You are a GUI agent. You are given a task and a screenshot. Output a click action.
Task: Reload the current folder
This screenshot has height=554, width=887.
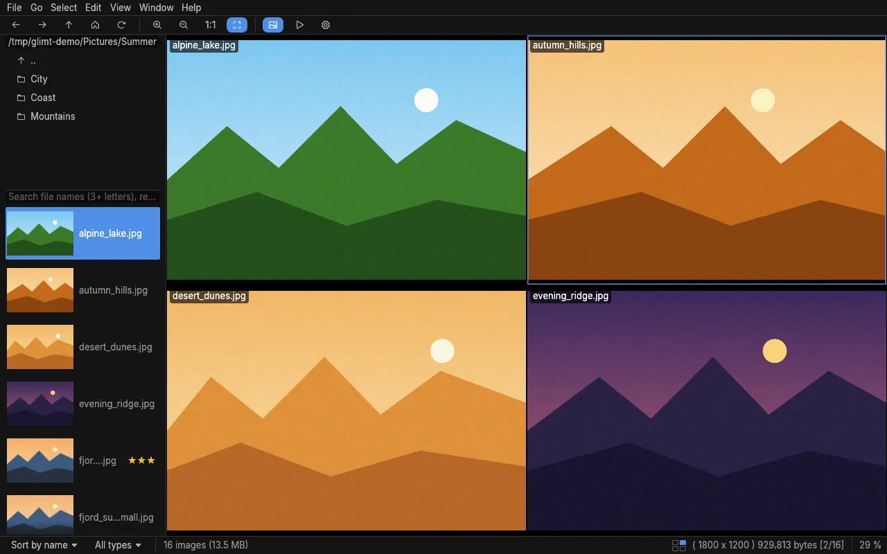click(121, 25)
